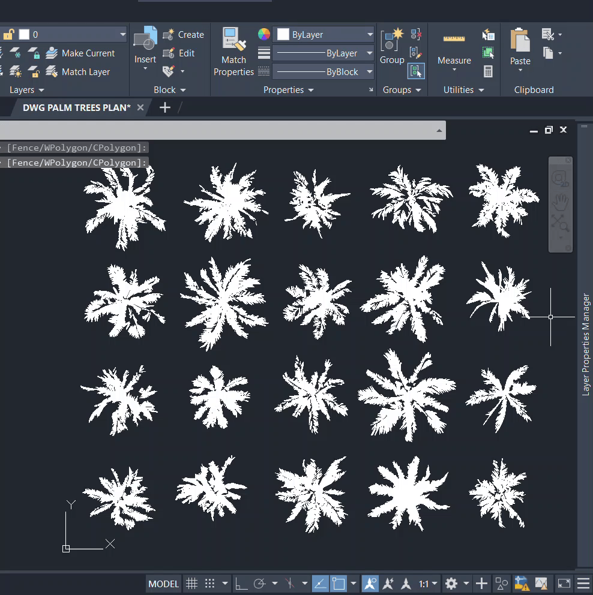Open the object color wheel swatch

pyautogui.click(x=264, y=34)
